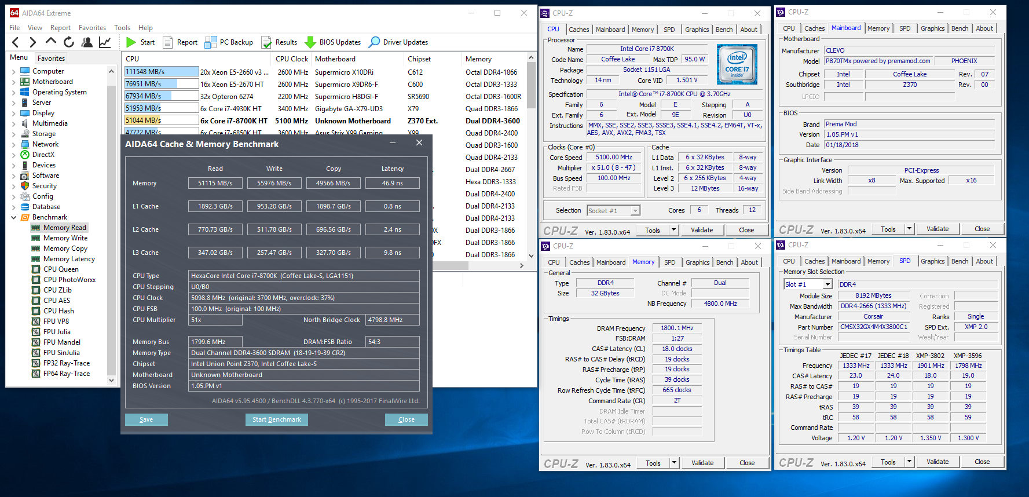Click the green Start arrow icon
This screenshot has width=1029, height=497.
pos(131,42)
